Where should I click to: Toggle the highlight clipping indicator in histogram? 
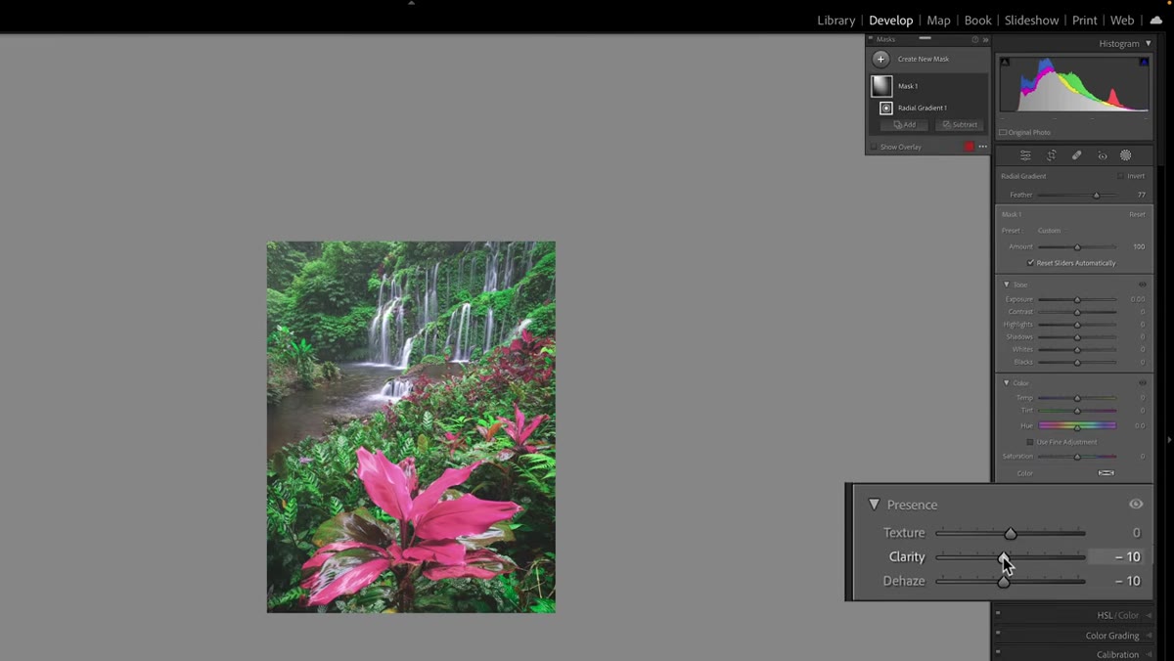pyautogui.click(x=1144, y=62)
